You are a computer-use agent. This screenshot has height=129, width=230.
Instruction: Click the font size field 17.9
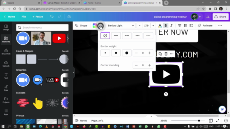click(146, 25)
